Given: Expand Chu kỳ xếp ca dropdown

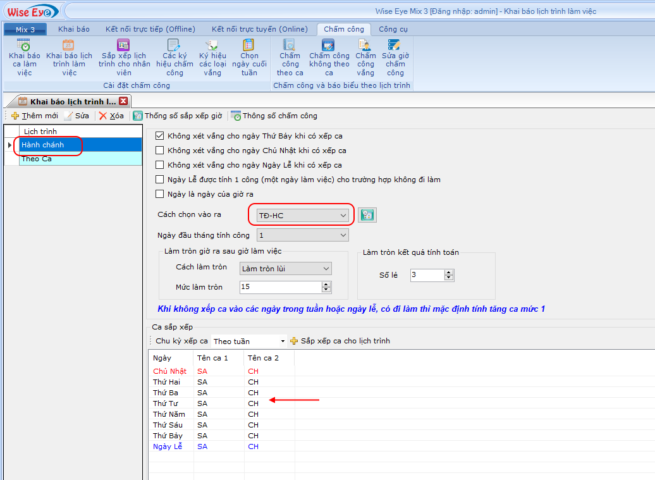Looking at the screenshot, I should 283,342.
